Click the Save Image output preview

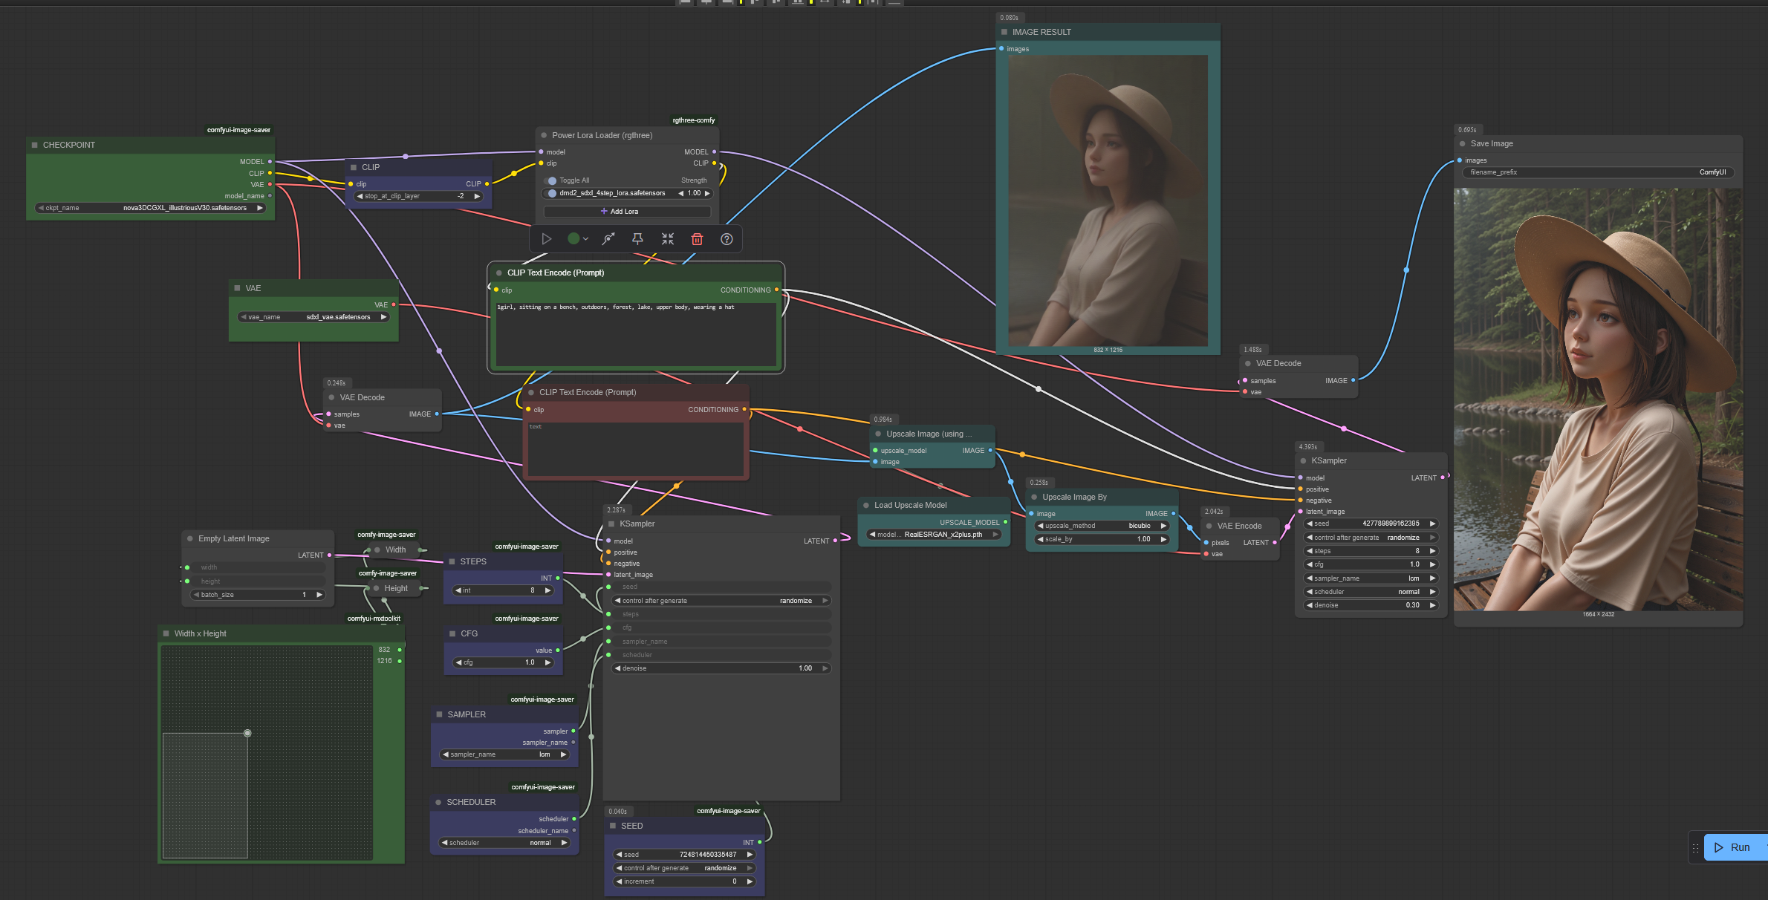(1597, 400)
